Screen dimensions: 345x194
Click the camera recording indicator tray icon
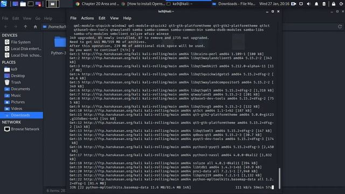tap(293, 4)
